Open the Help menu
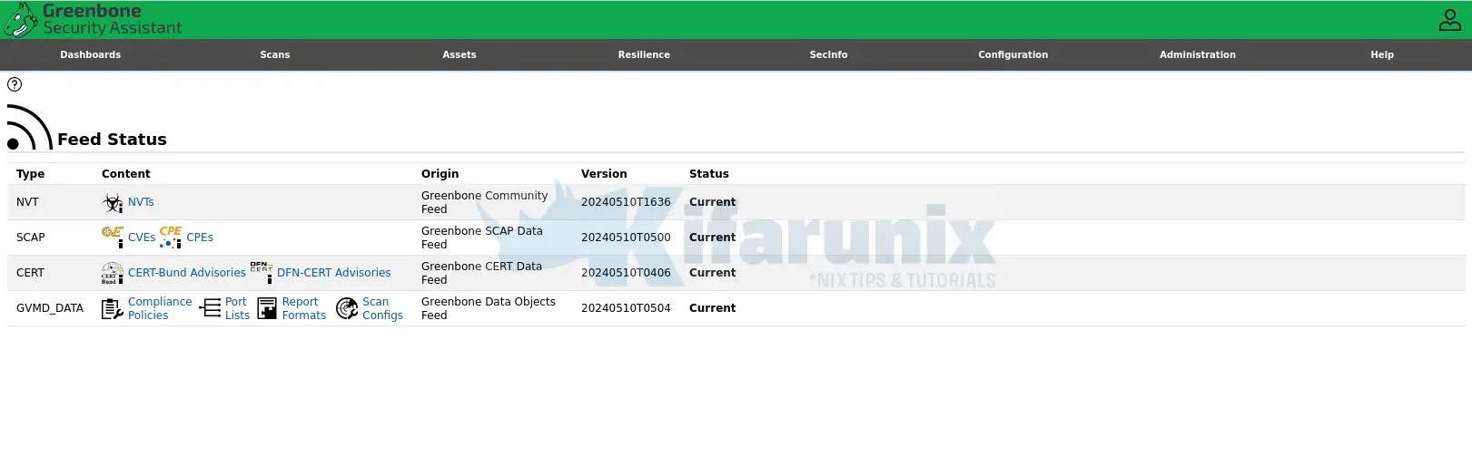 (x=1382, y=54)
